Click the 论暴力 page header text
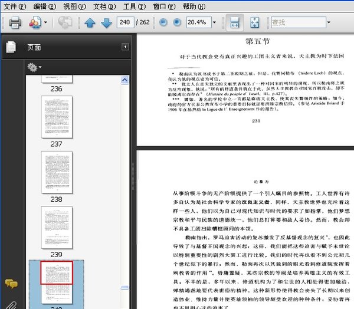The width and height of the screenshot is (354, 309). point(261,182)
